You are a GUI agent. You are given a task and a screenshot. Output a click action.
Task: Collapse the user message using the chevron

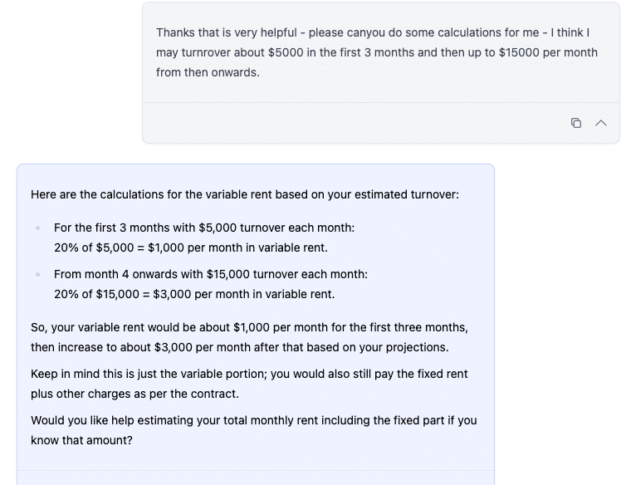tap(601, 123)
